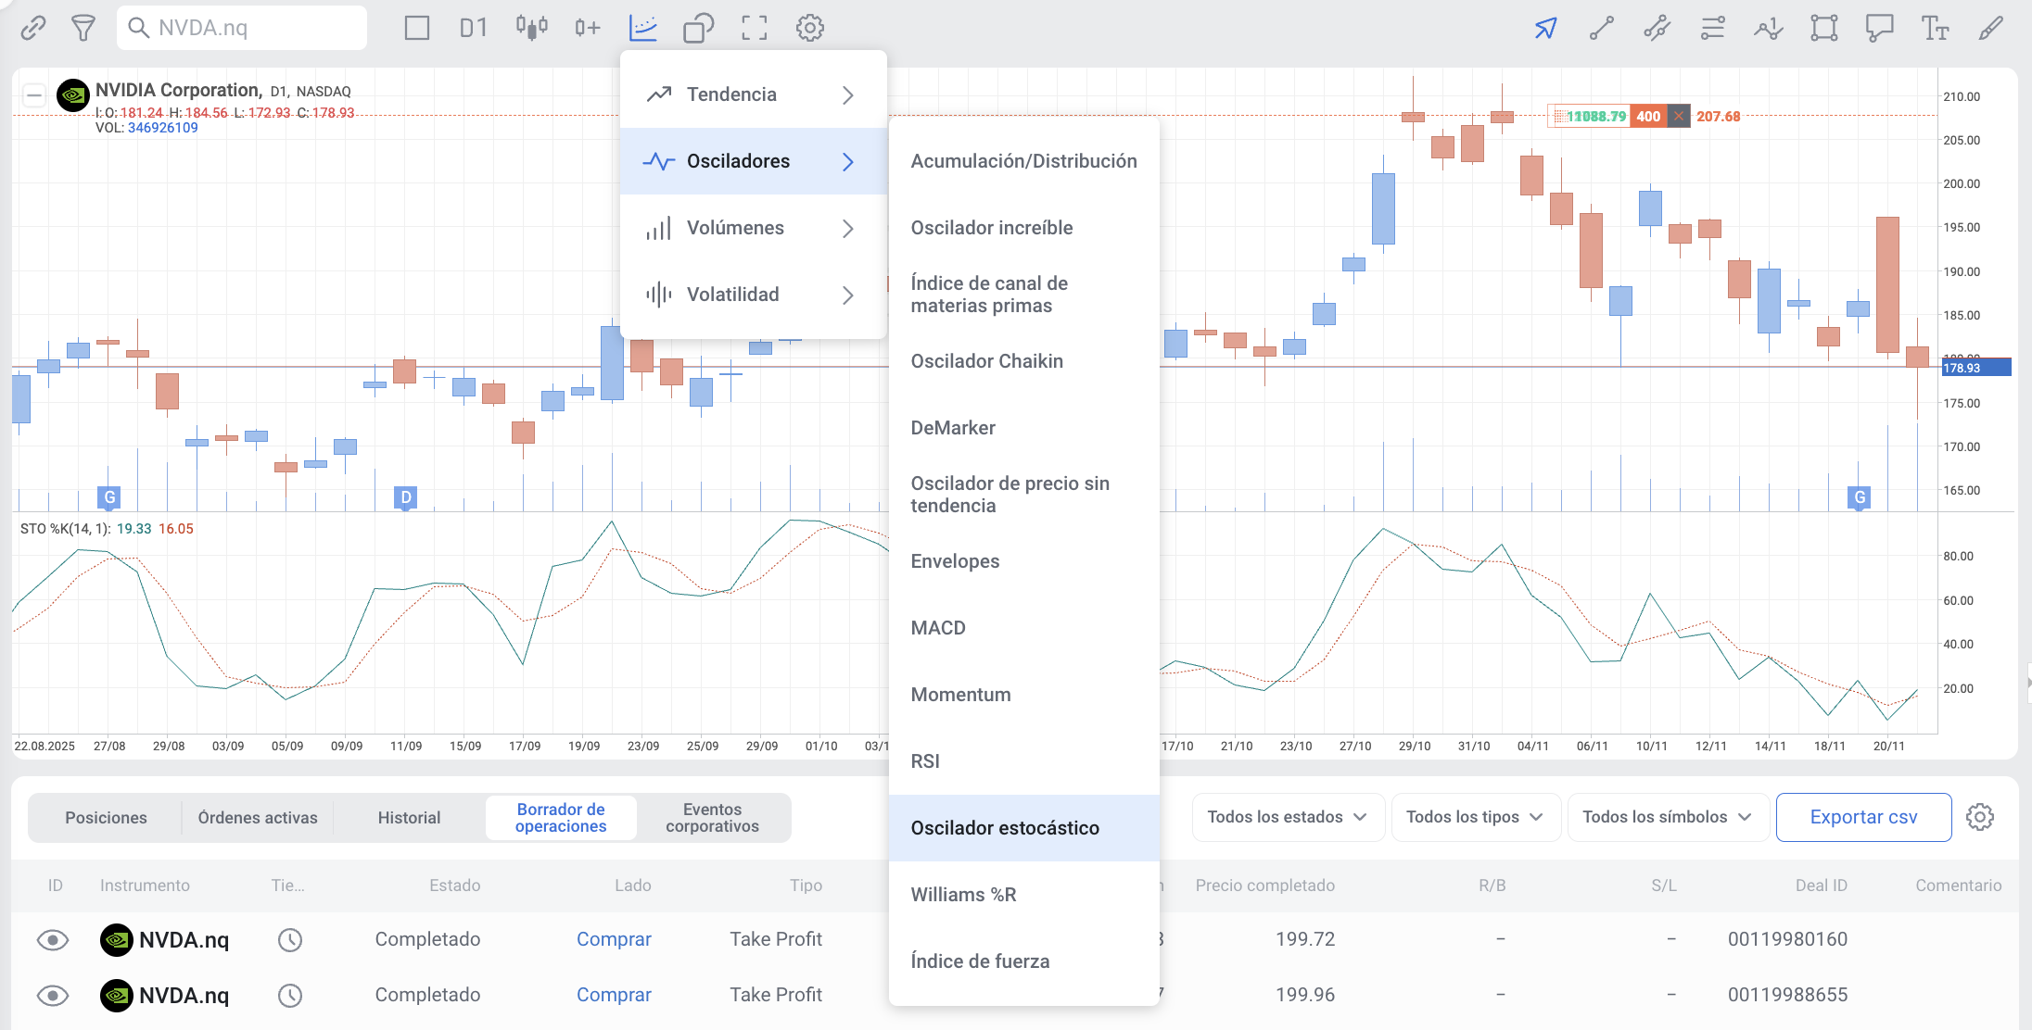The height and width of the screenshot is (1030, 2032).
Task: Select the text annotation tool
Action: pyautogui.click(x=1935, y=28)
